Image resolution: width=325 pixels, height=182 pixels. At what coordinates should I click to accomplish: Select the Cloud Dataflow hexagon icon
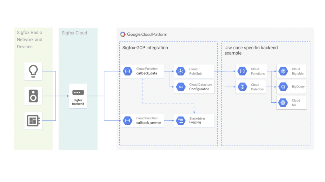[242, 87]
